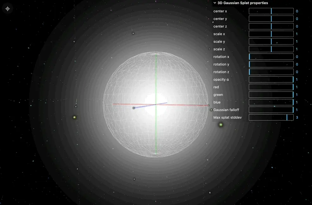Click the rotation x slider track
This screenshot has width=312, height=205.
tap(271, 57)
